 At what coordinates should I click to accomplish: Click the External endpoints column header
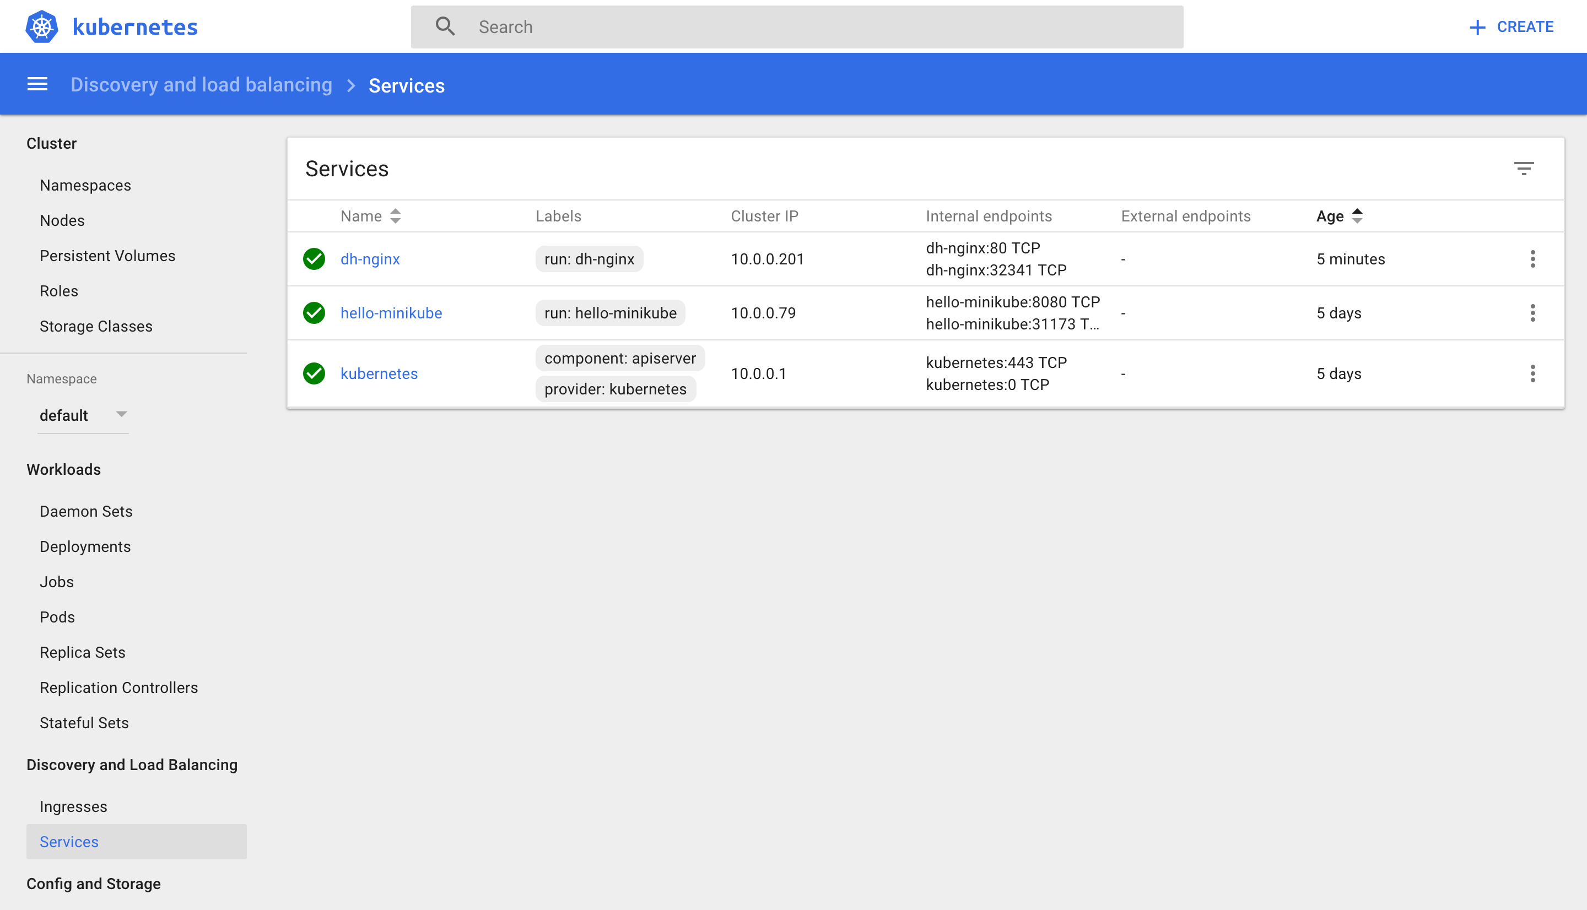[1186, 216]
